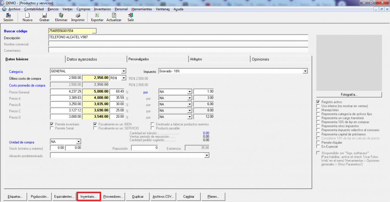390x202 pixels.
Task: Click the Inventario... button
Action: click(89, 197)
